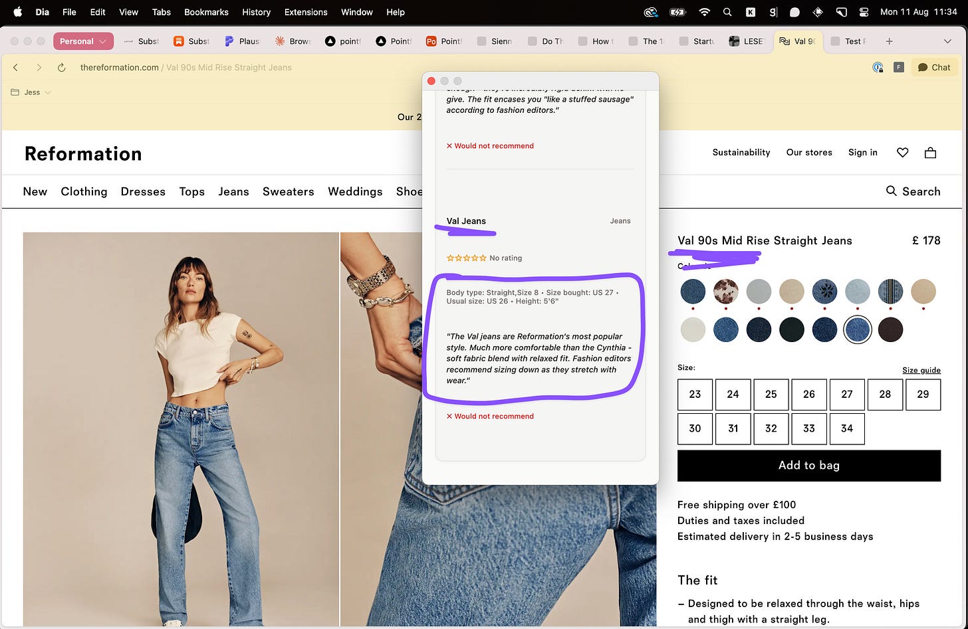Select size 27
Viewport: 968px width, 629px height.
pyautogui.click(x=846, y=394)
